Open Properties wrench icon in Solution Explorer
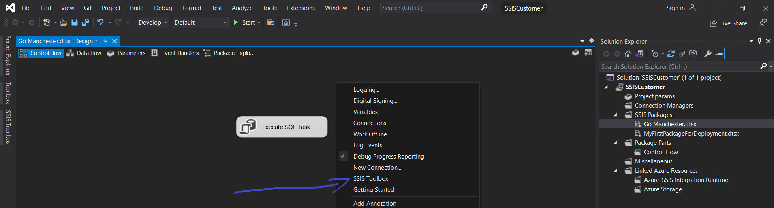The image size is (774, 208). (x=708, y=54)
